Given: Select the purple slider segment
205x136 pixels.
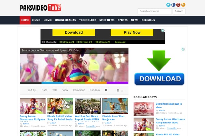Looking at the screenshot, I should tap(118, 83).
